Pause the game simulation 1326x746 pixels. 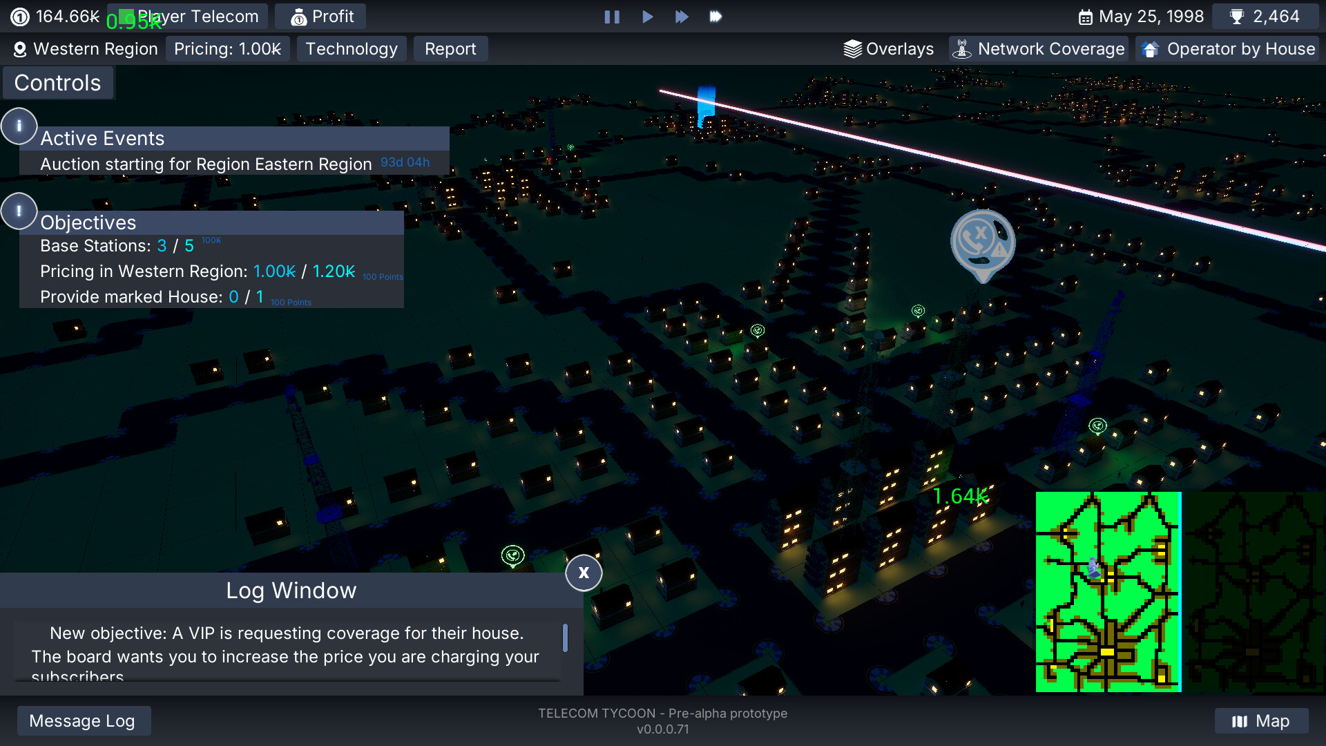click(x=613, y=17)
